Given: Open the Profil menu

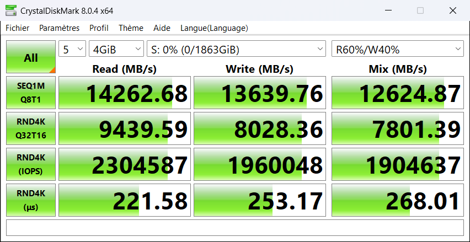Looking at the screenshot, I should point(99,28).
